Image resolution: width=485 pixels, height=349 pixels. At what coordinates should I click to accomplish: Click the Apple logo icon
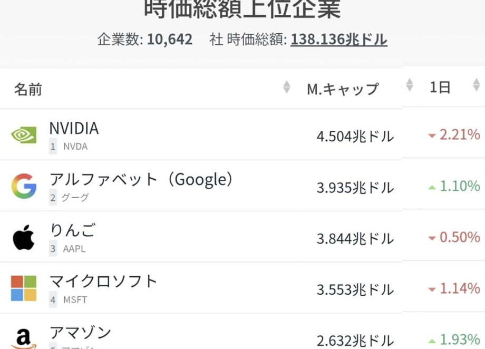[x=24, y=237]
